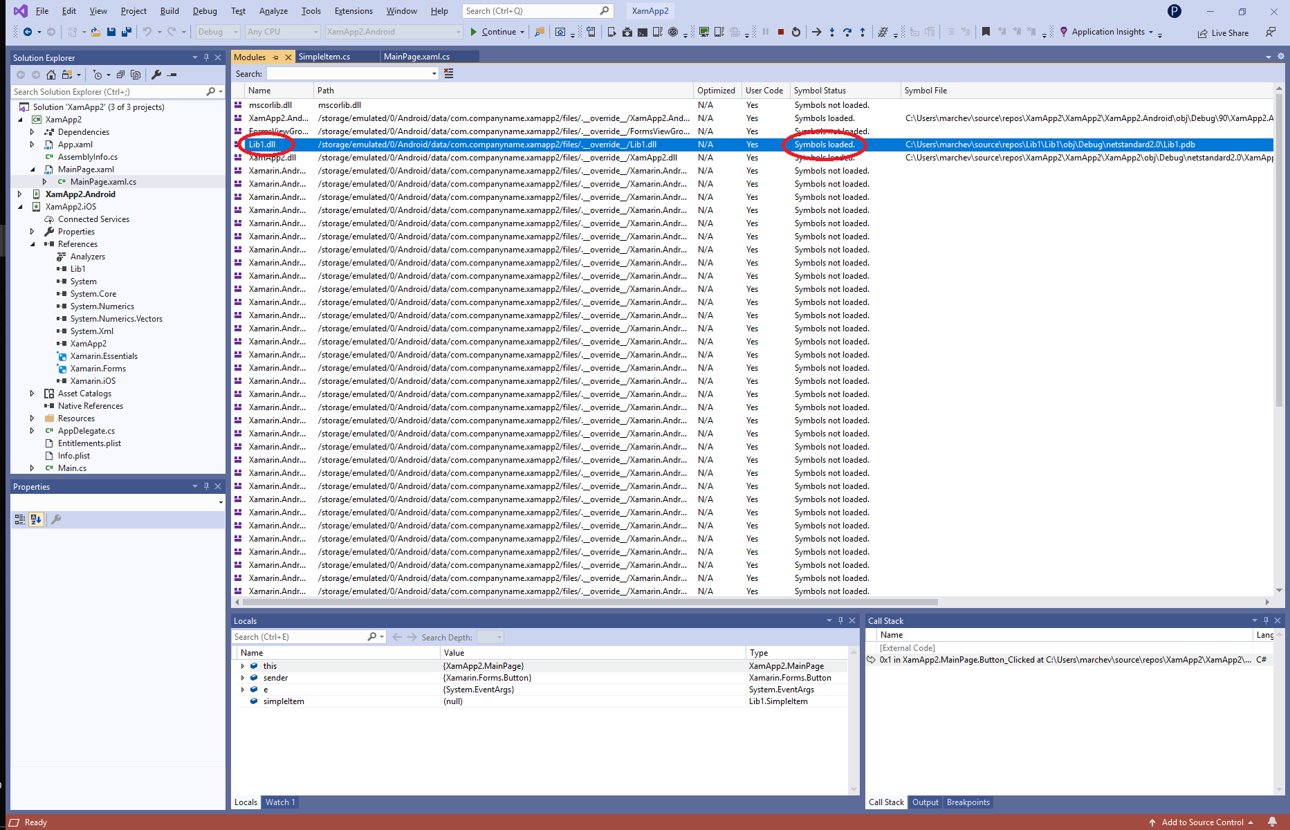This screenshot has height=830, width=1290.
Task: Open the Modules Search dropdown
Action: 434,74
